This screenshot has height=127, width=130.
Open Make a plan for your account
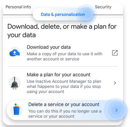click(58, 75)
